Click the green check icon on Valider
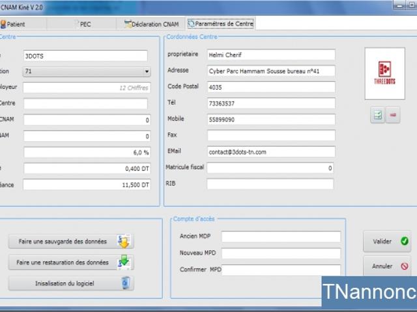This screenshot has width=417, height=312. coord(405,241)
